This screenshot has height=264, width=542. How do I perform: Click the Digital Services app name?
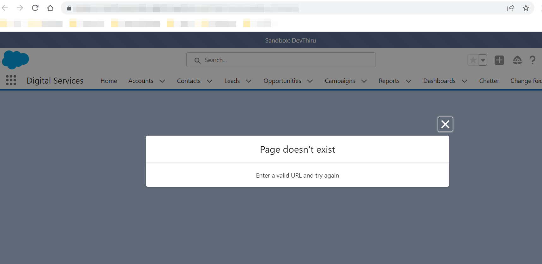click(x=55, y=81)
